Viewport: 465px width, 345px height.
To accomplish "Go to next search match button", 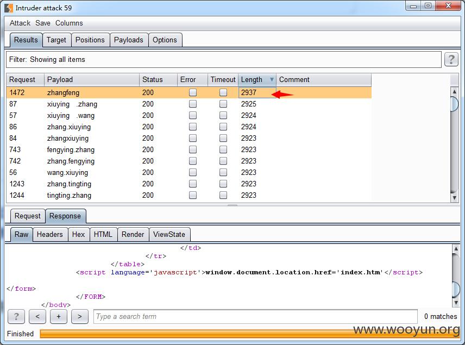I will pos(79,317).
